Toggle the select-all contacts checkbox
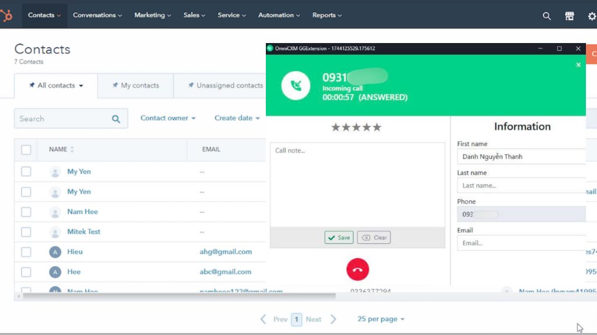The height and width of the screenshot is (335, 597). [x=26, y=149]
